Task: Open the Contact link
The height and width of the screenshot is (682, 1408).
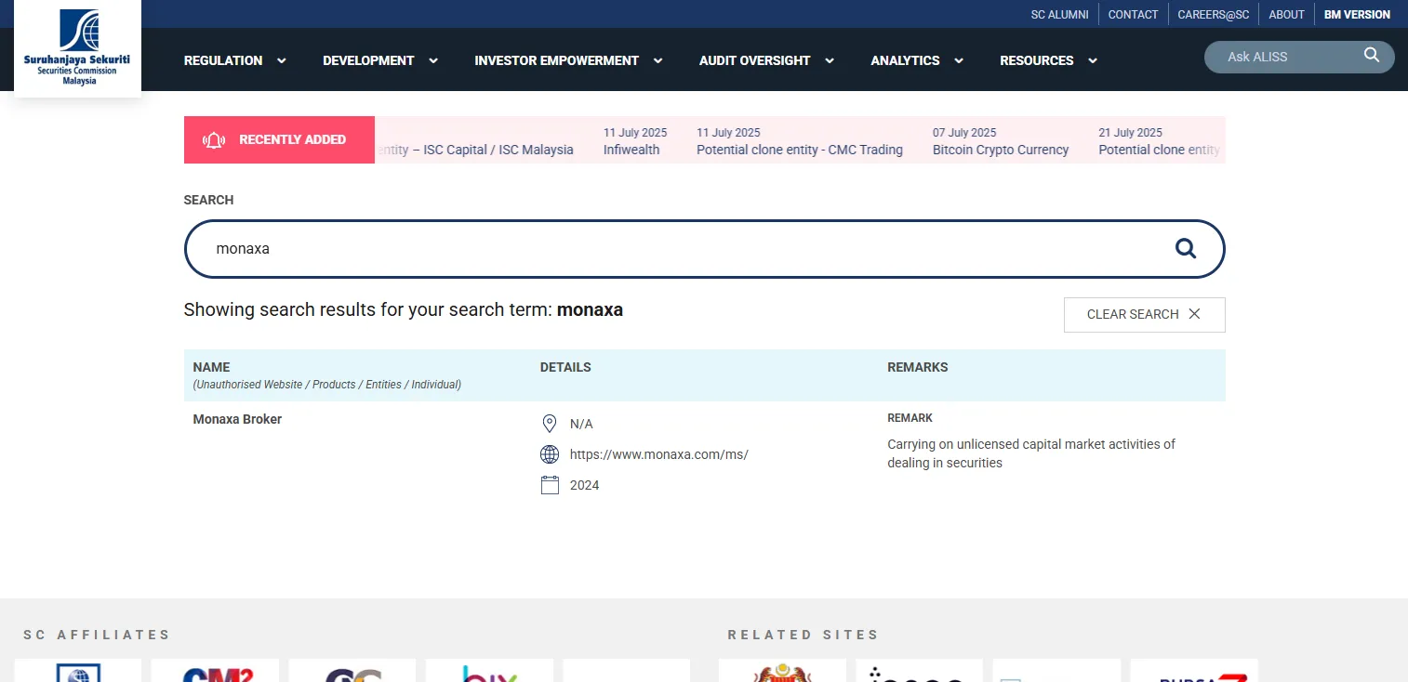Action: (1133, 15)
